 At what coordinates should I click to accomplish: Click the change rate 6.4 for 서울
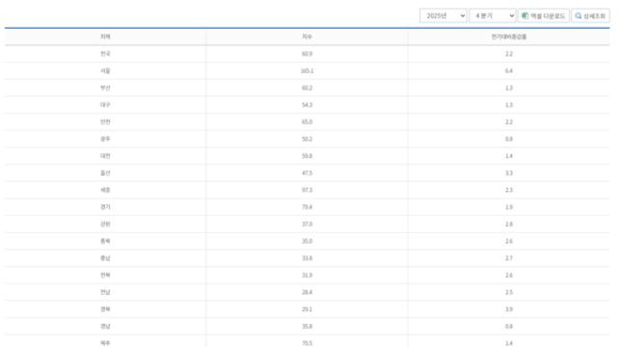coord(509,70)
